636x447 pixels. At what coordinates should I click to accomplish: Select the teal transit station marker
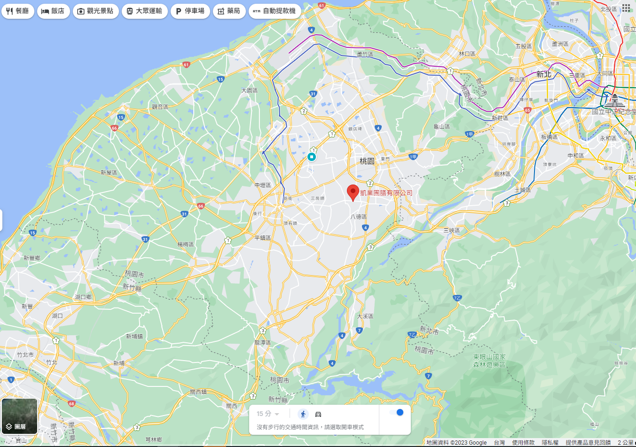311,157
